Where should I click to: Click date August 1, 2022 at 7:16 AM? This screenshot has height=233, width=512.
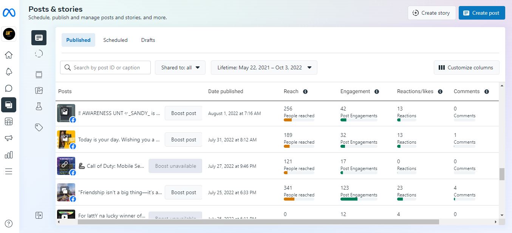tap(234, 113)
